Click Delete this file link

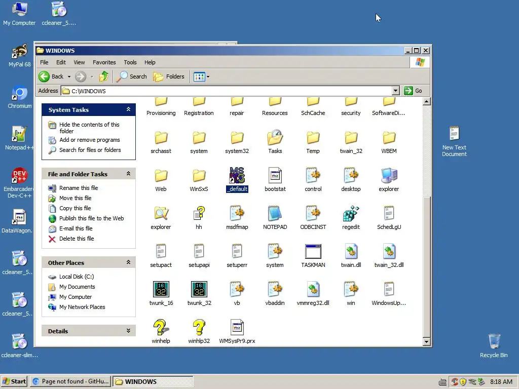click(x=77, y=239)
